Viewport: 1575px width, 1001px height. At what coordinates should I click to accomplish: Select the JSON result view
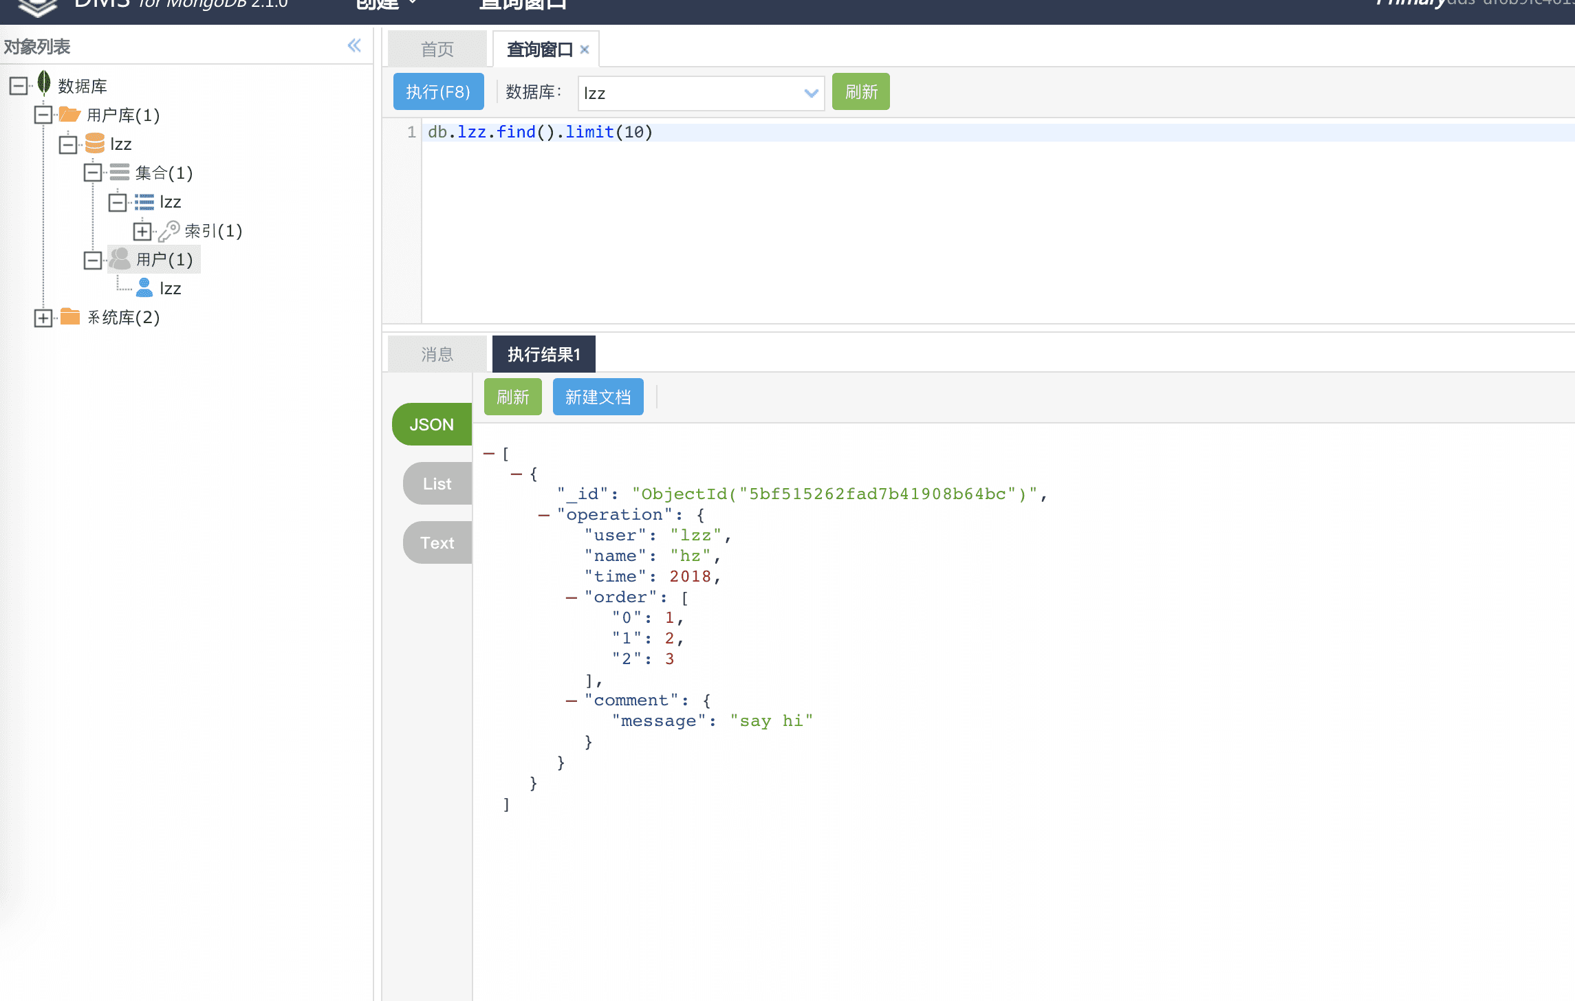[x=431, y=424]
